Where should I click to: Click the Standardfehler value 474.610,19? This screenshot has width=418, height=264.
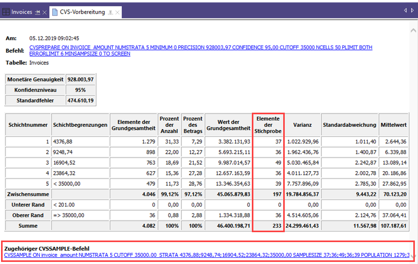[80, 100]
